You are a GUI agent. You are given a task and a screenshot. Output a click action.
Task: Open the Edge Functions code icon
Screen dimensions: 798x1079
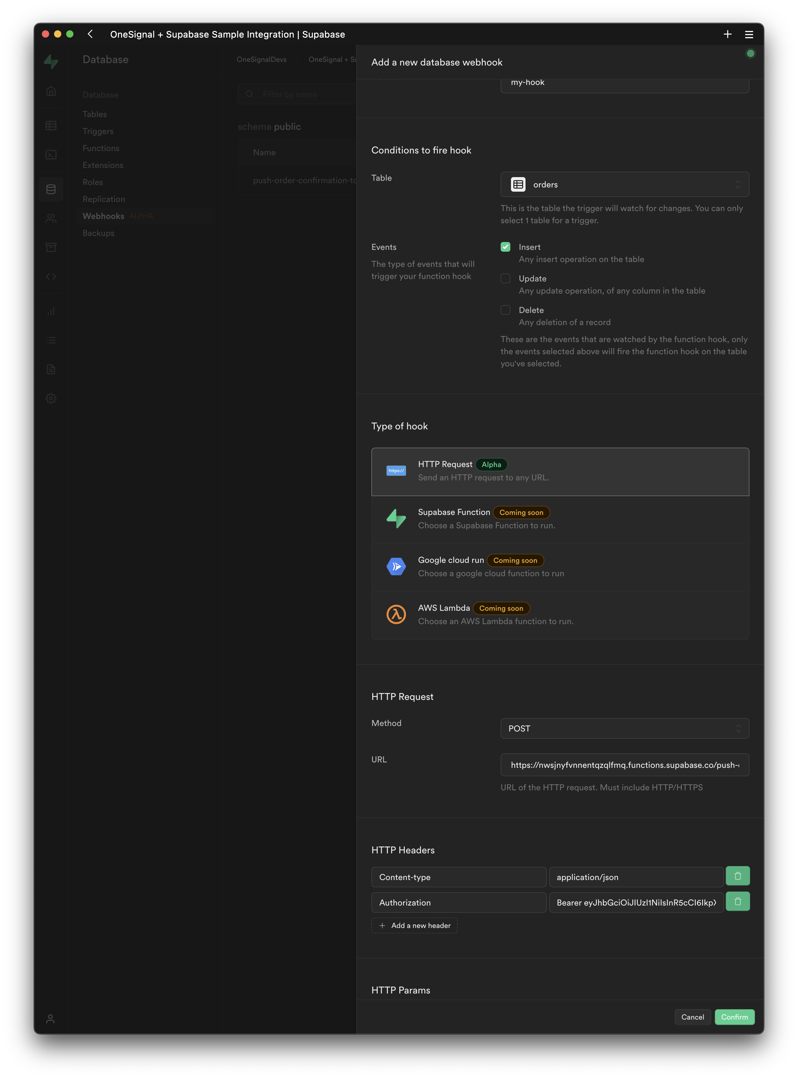(x=51, y=277)
